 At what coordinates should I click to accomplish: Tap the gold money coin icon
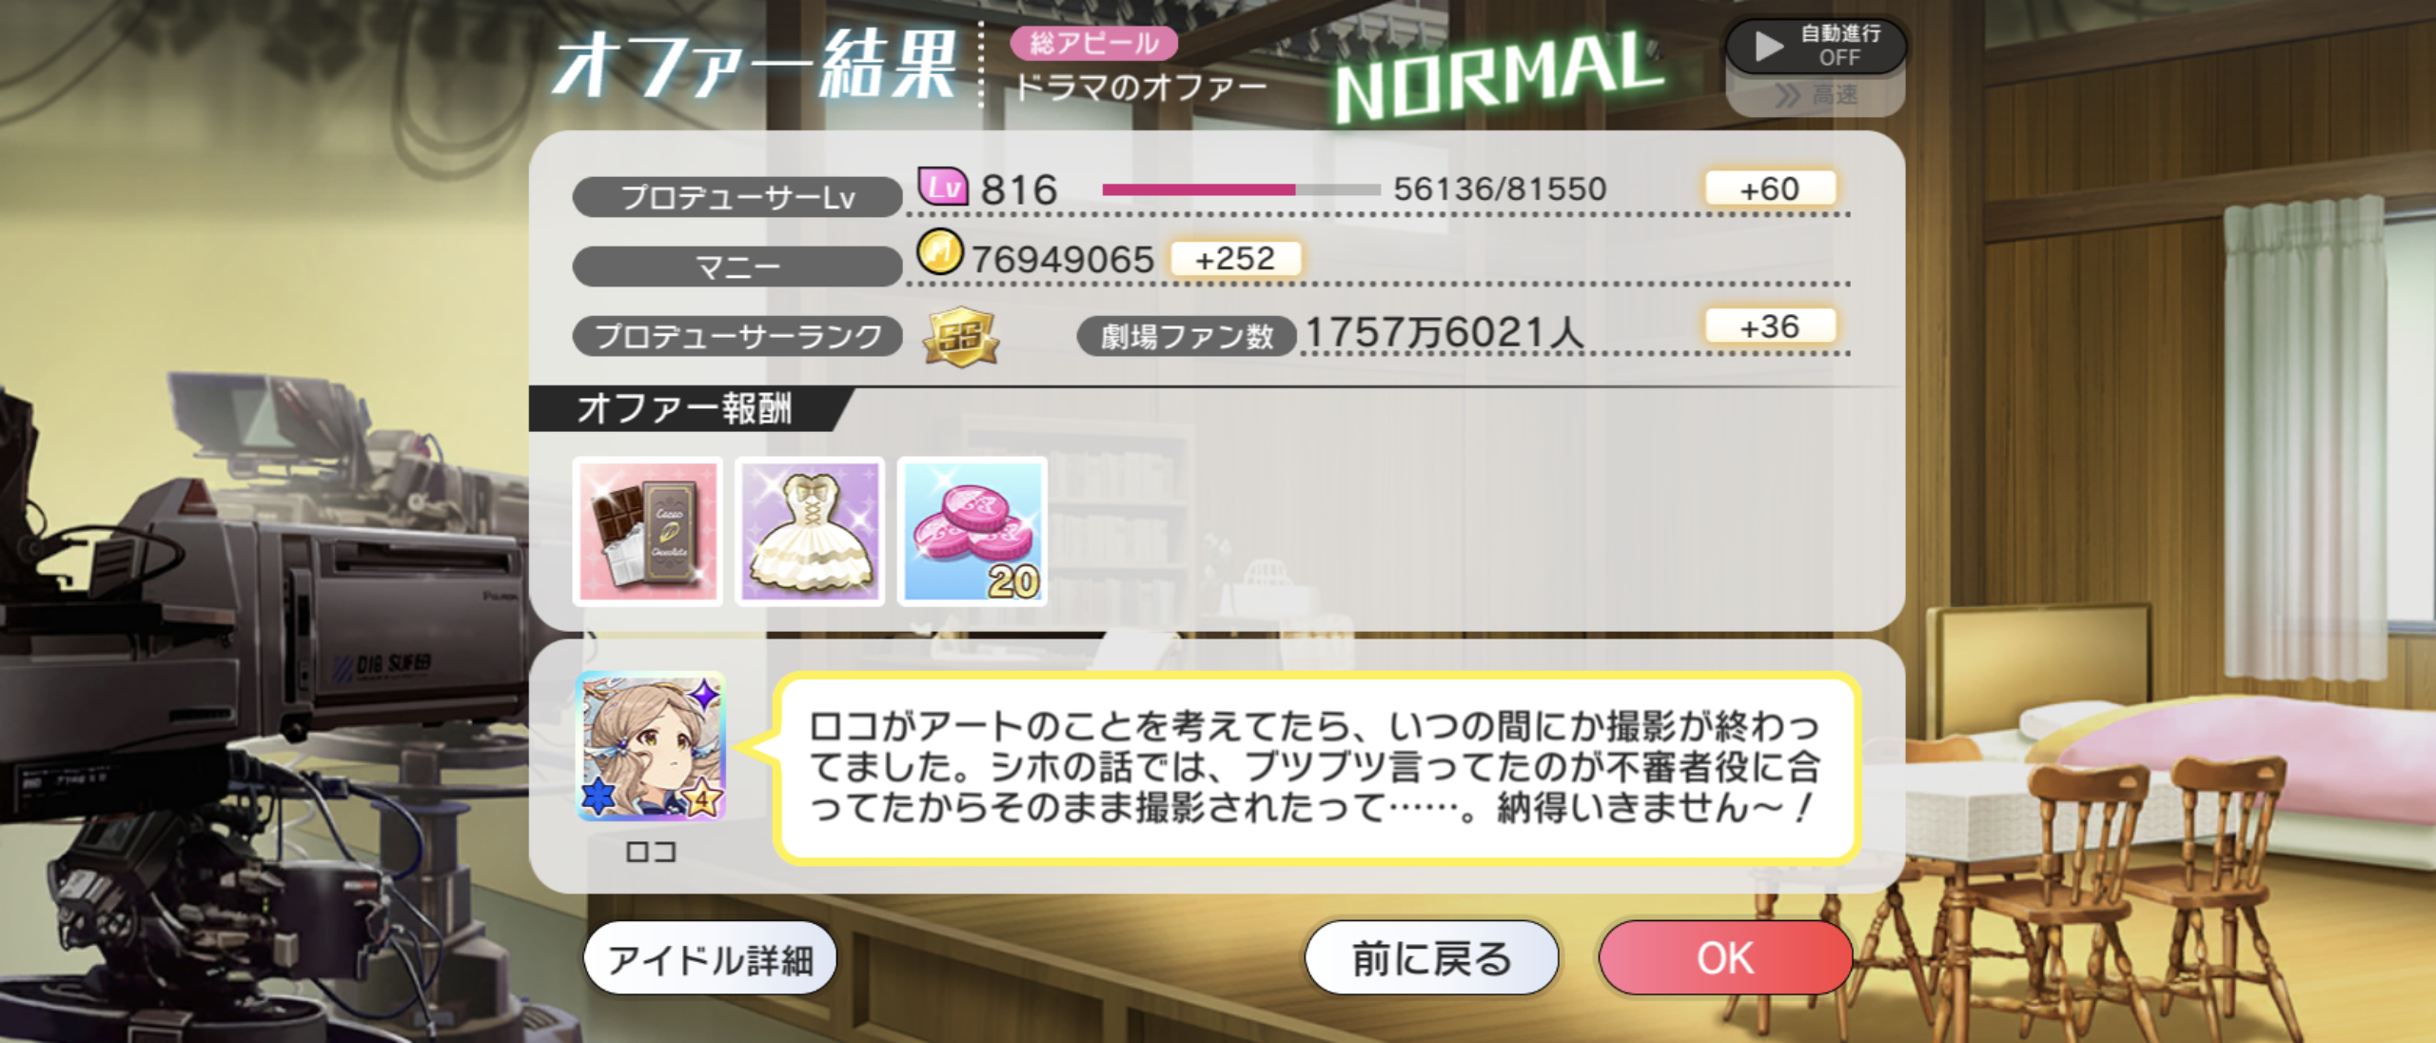pos(939,253)
